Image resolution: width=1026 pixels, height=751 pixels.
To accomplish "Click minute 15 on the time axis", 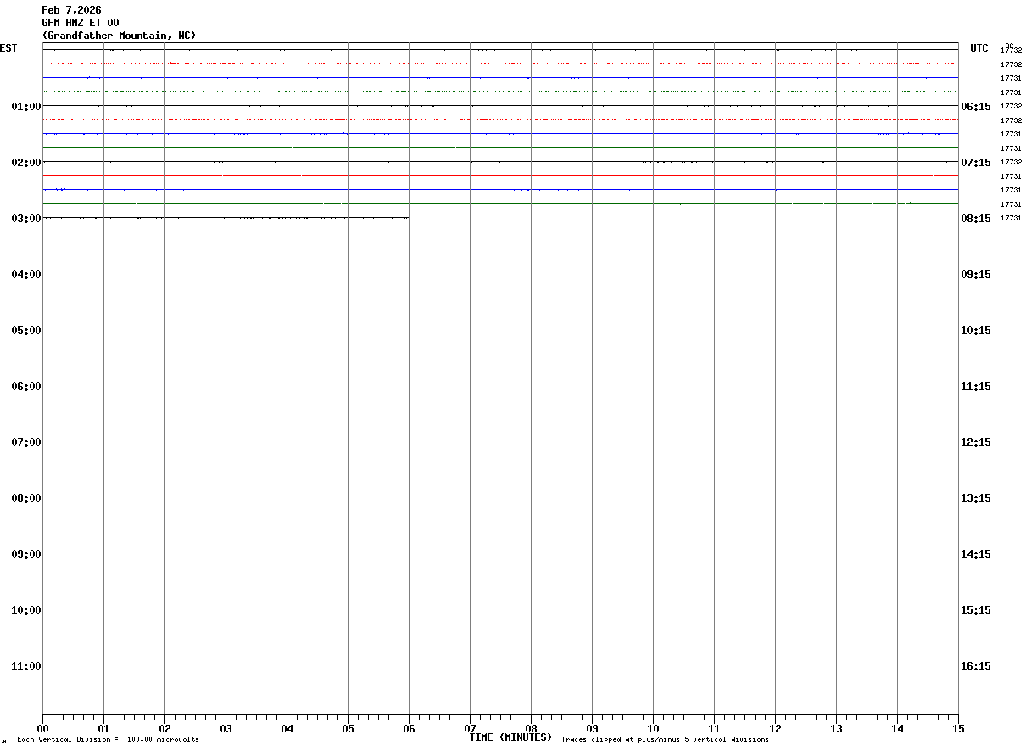I will click(x=958, y=728).
